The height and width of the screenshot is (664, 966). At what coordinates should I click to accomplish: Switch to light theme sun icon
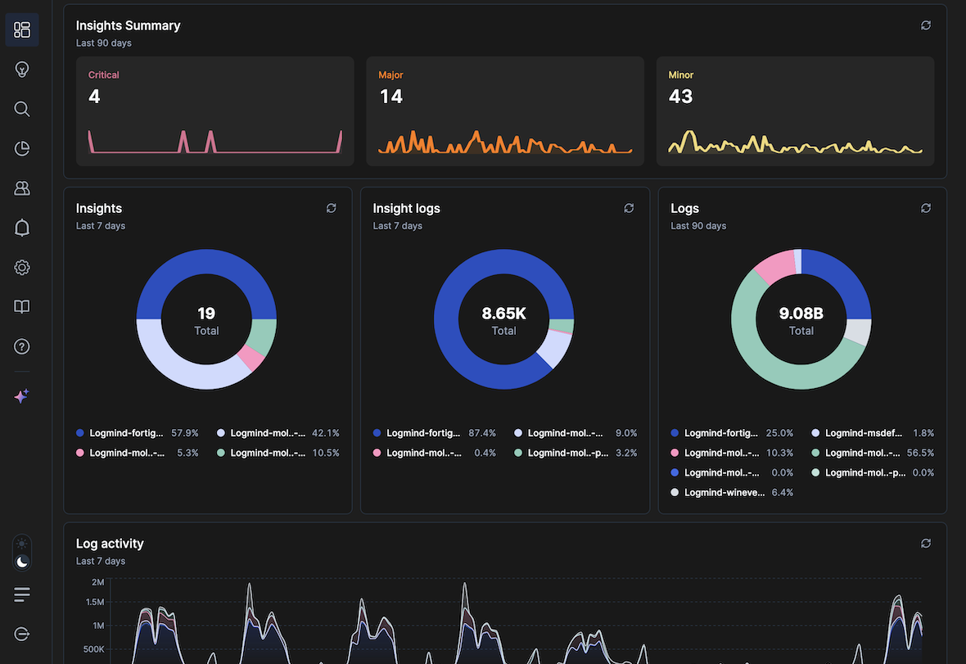click(21, 544)
